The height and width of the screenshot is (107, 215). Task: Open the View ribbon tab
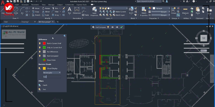[x=44, y=5]
